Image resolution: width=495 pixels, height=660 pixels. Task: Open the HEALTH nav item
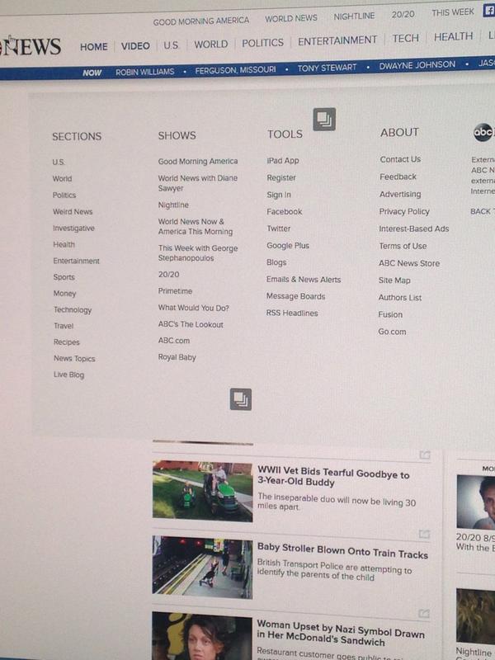pos(453,36)
